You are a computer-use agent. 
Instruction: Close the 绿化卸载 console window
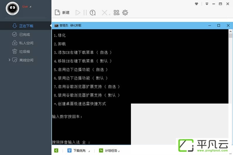coord(228,25)
